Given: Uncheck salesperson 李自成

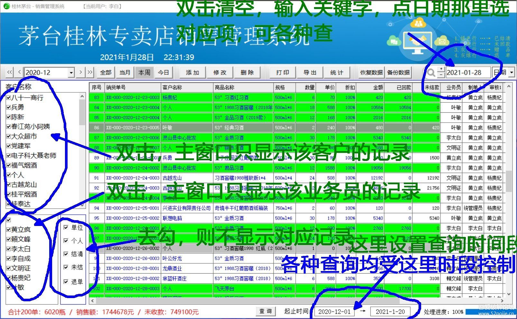Looking at the screenshot, I should (x=9, y=259).
